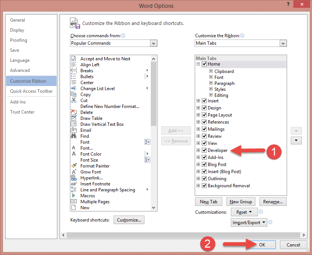This screenshot has width=312, height=255.
Task: Click the Help question mark in title bar
Action: [288, 4]
